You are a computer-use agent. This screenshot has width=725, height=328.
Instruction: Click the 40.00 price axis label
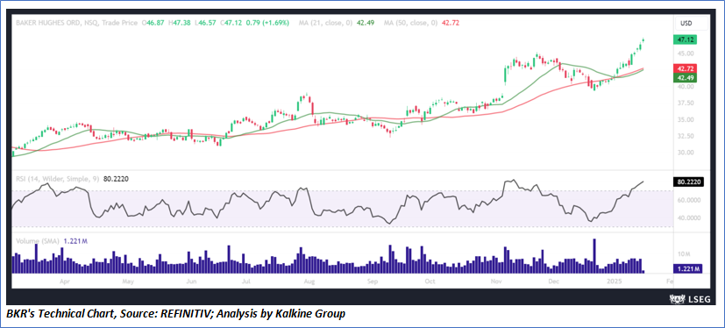pos(686,87)
